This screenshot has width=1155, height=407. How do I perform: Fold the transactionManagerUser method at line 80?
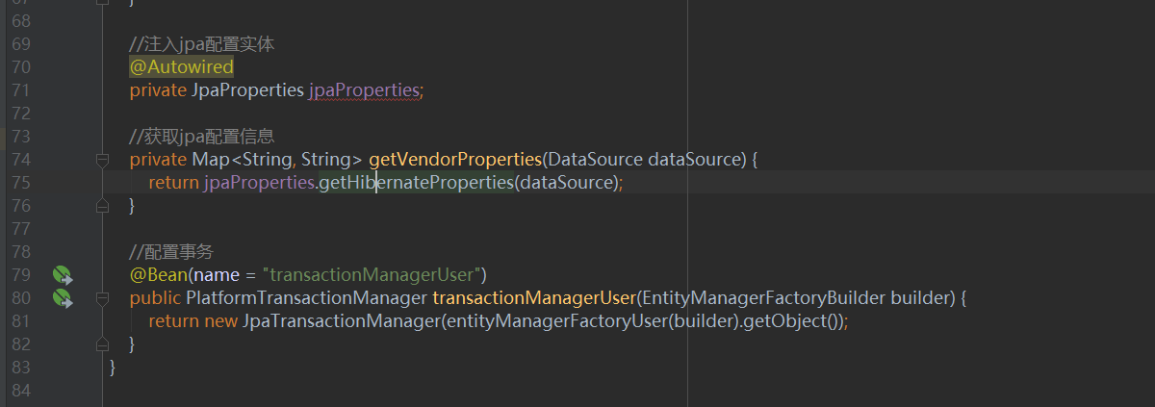[x=102, y=298]
